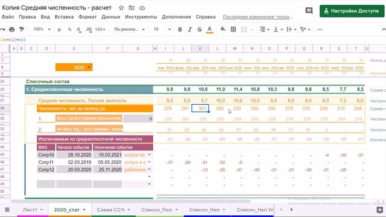Open the vertical align options
This screenshot has height=217, width=386.
click(278, 30)
